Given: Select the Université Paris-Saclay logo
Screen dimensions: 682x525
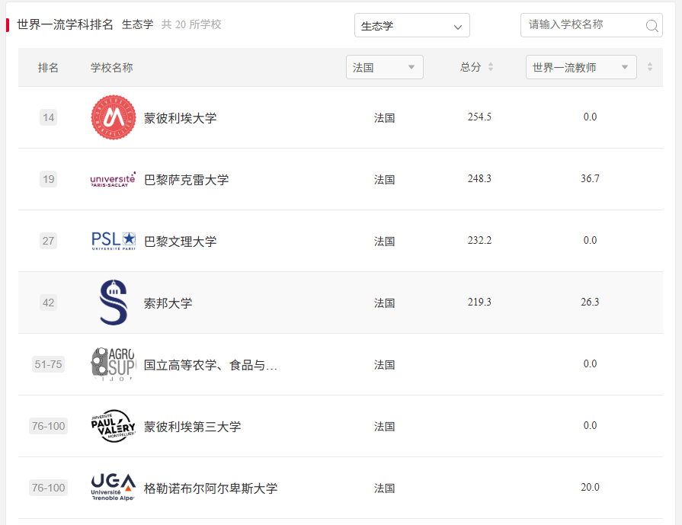Looking at the screenshot, I should pos(112,178).
